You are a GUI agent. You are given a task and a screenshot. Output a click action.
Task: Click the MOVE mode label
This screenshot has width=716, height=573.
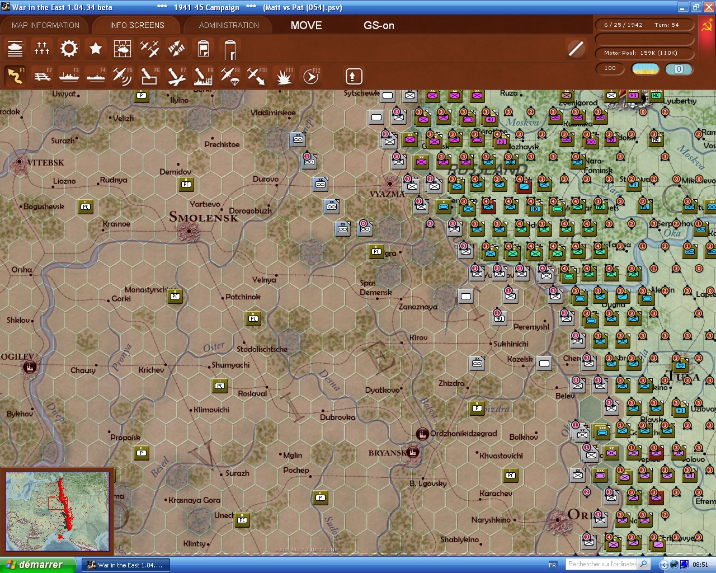(307, 25)
